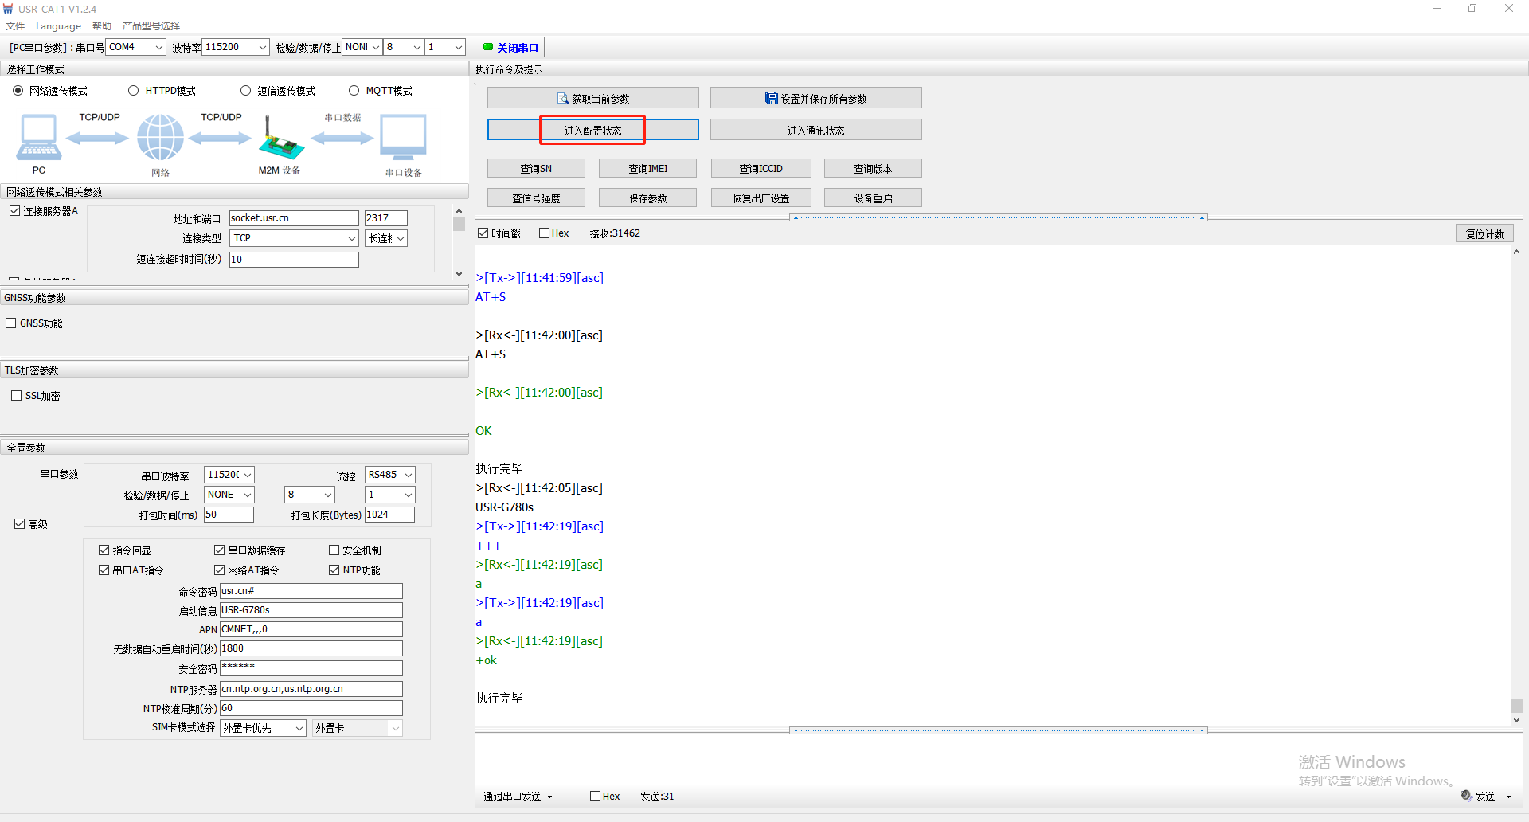
Task: Click the send icon at bottom right
Action: pyautogui.click(x=1466, y=796)
